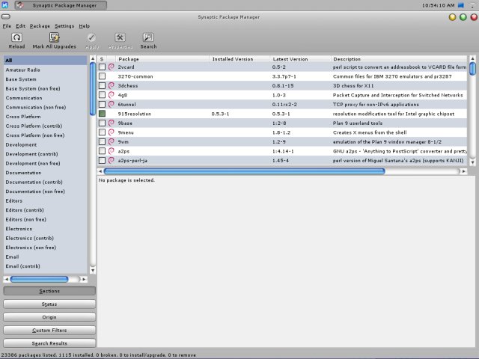
Task: Open the Edit menu
Action: coord(20,26)
